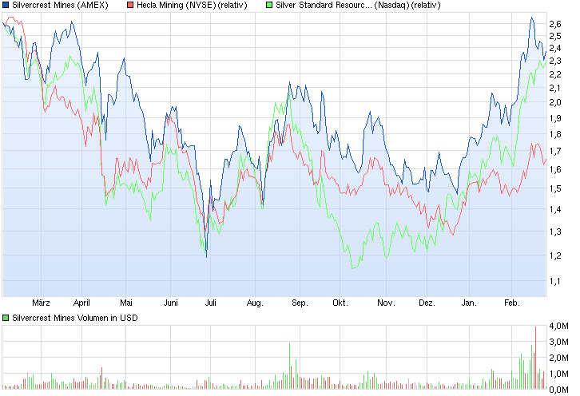
Task: Click the 1,8 price axis value
Action: click(x=555, y=135)
